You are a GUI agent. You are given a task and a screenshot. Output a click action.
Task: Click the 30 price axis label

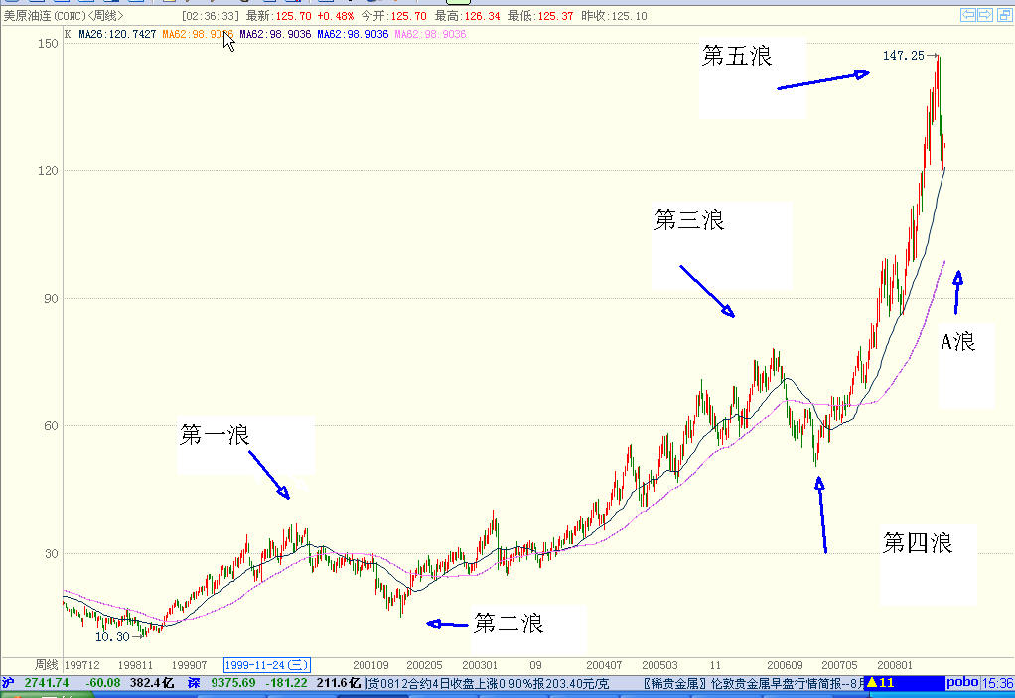51,553
